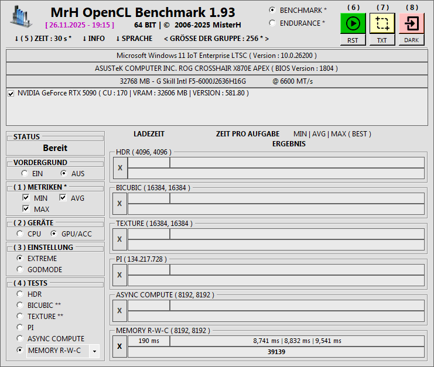Click the X button in the TEXTURE row
434x367 pixels.
click(119, 239)
